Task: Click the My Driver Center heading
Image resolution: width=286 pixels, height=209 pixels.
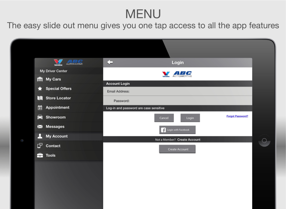Action: click(53, 71)
